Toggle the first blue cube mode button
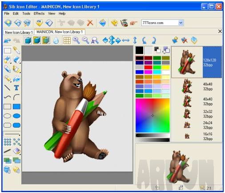225x193 pixels. pyautogui.click(x=28, y=40)
